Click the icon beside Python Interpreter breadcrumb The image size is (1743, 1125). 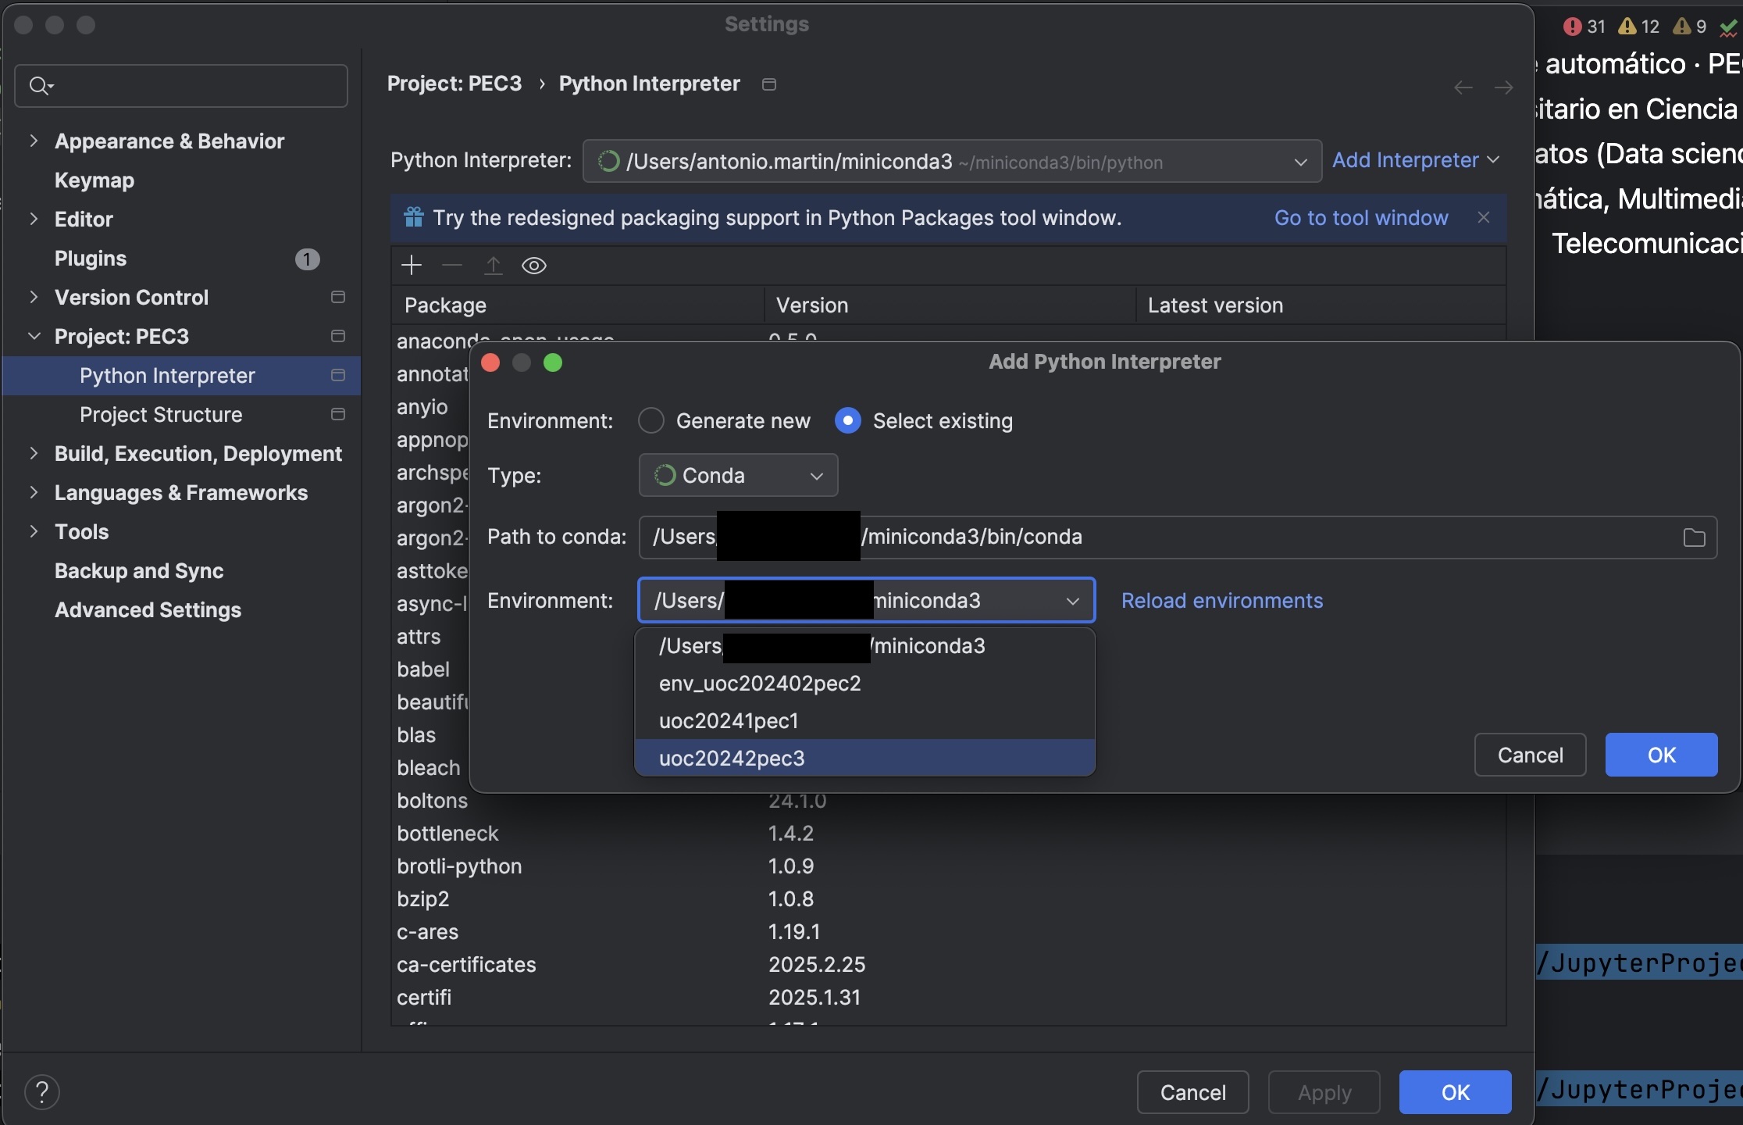tap(769, 84)
